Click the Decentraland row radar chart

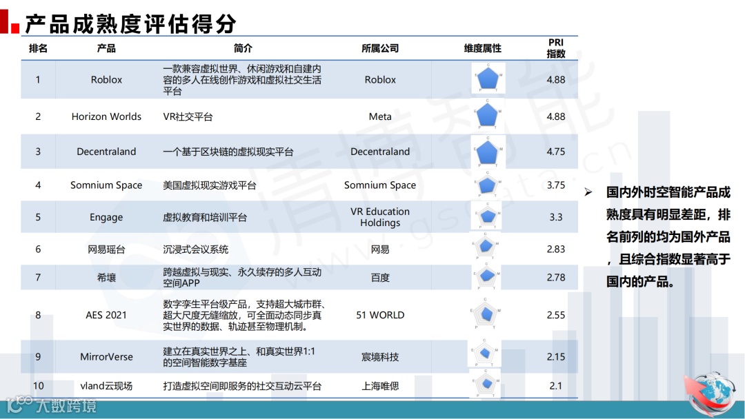[x=487, y=152]
